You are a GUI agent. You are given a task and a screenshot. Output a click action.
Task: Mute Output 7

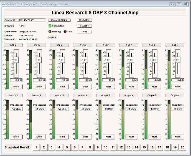[x=155, y=137]
